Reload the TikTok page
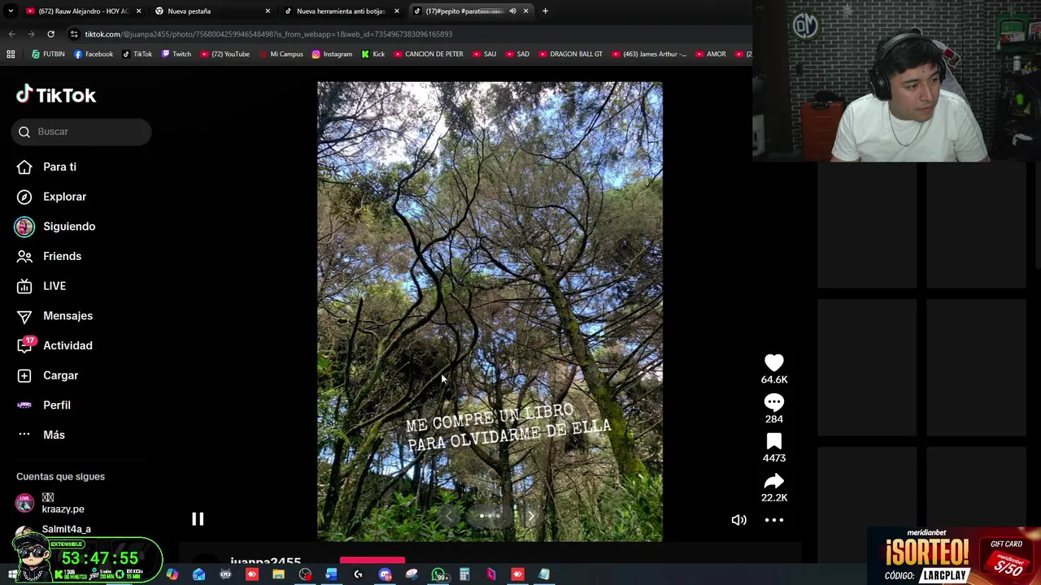 [50, 34]
